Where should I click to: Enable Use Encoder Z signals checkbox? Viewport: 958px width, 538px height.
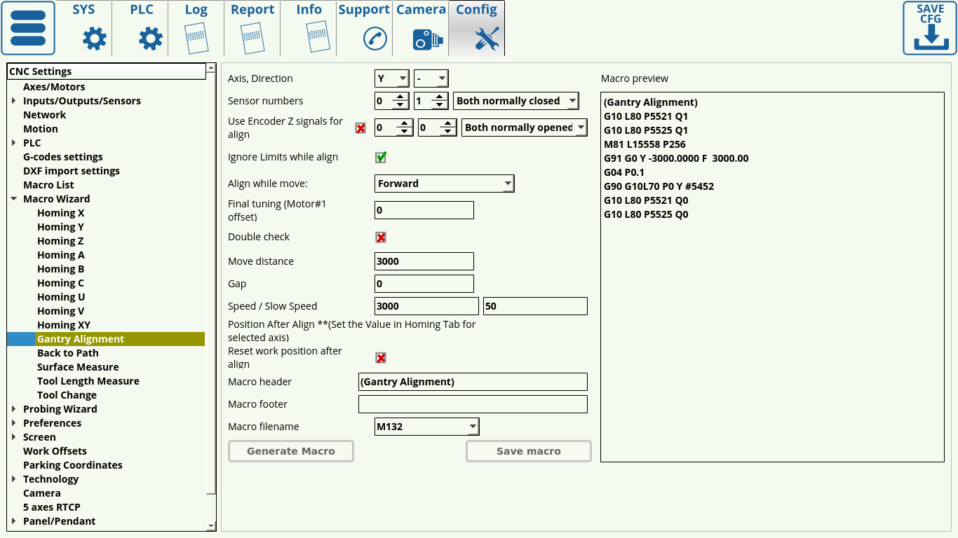point(360,128)
